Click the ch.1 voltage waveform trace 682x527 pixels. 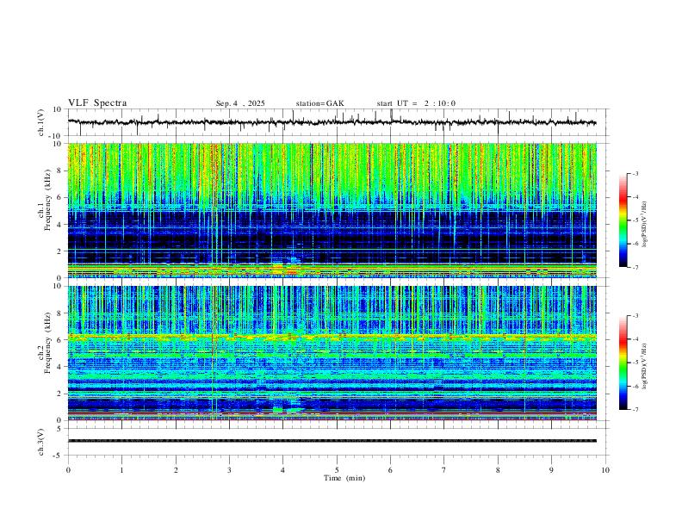(332, 122)
